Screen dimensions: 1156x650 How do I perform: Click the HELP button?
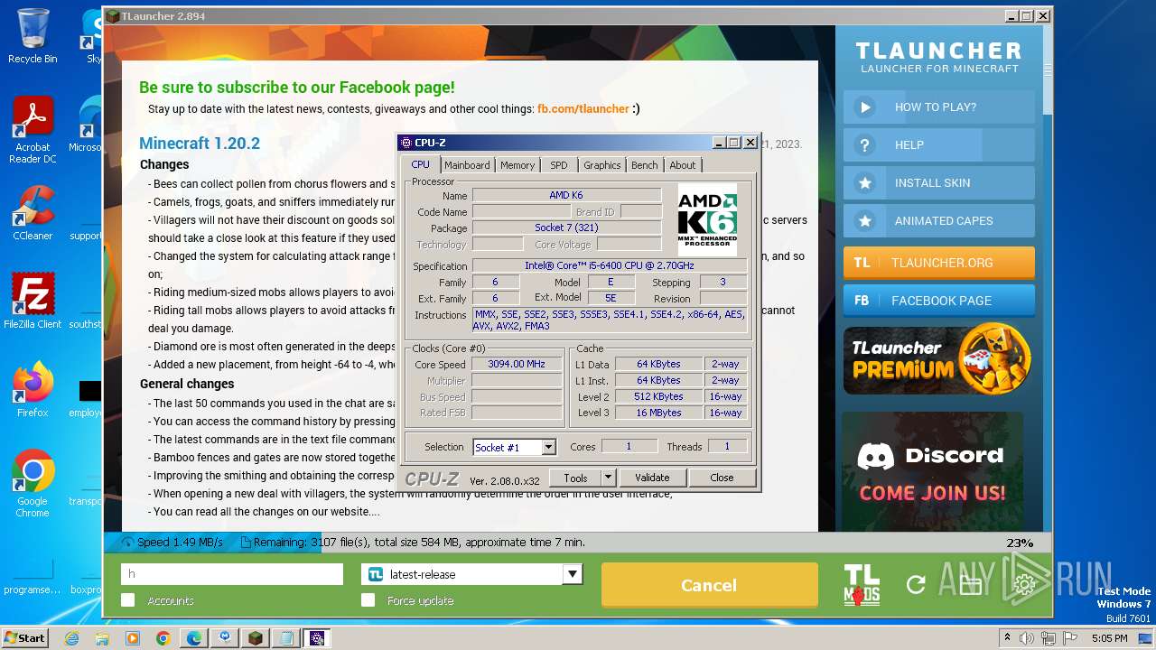pos(939,144)
